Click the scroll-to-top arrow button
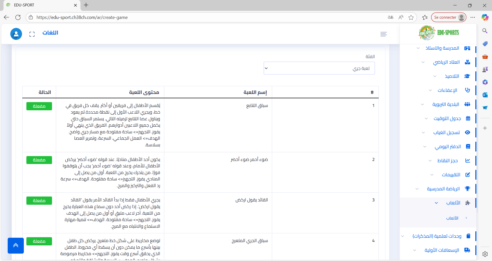Image resolution: width=492 pixels, height=261 pixels. point(16,245)
